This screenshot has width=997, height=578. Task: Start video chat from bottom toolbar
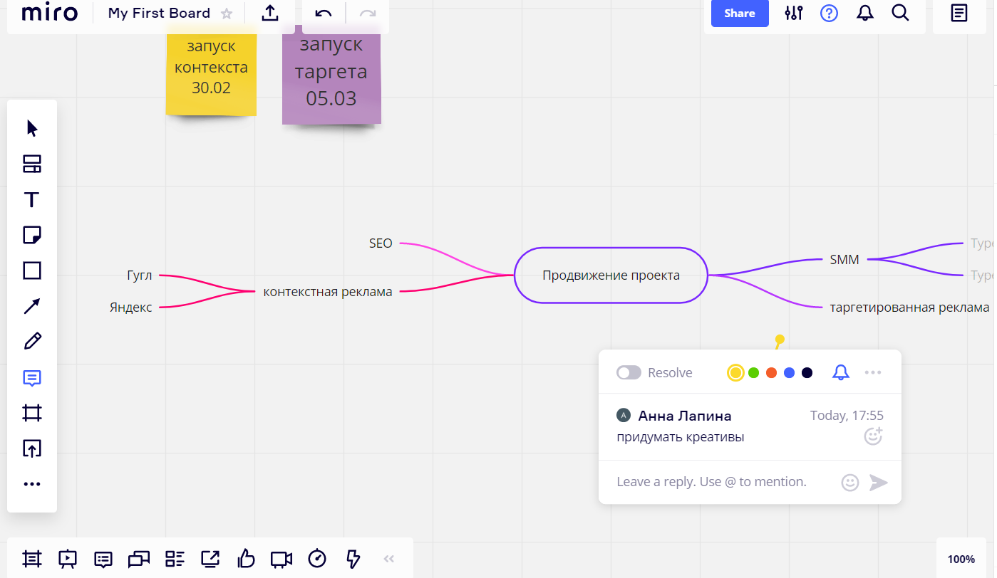(281, 559)
